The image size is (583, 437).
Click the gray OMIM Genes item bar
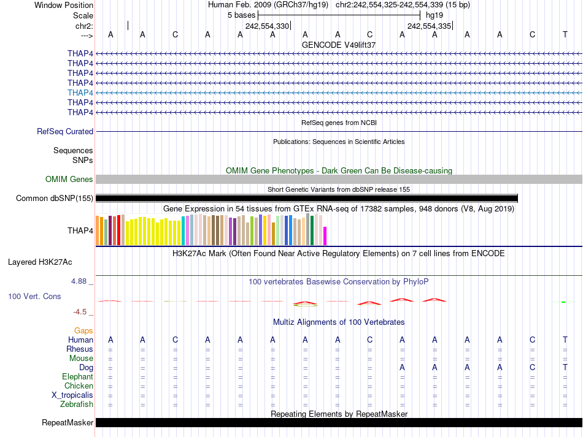coord(339,180)
